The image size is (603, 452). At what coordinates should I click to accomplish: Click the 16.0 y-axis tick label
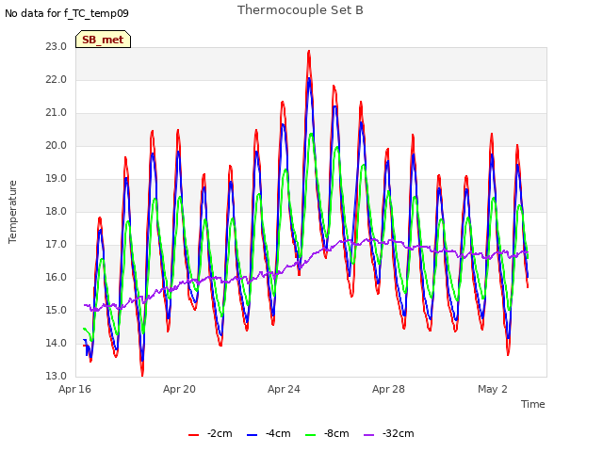click(57, 277)
